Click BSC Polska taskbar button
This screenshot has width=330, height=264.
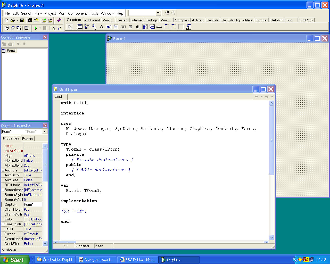(x=137, y=260)
